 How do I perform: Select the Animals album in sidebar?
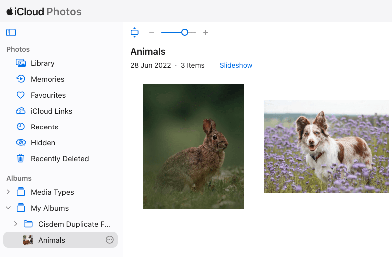[52, 240]
